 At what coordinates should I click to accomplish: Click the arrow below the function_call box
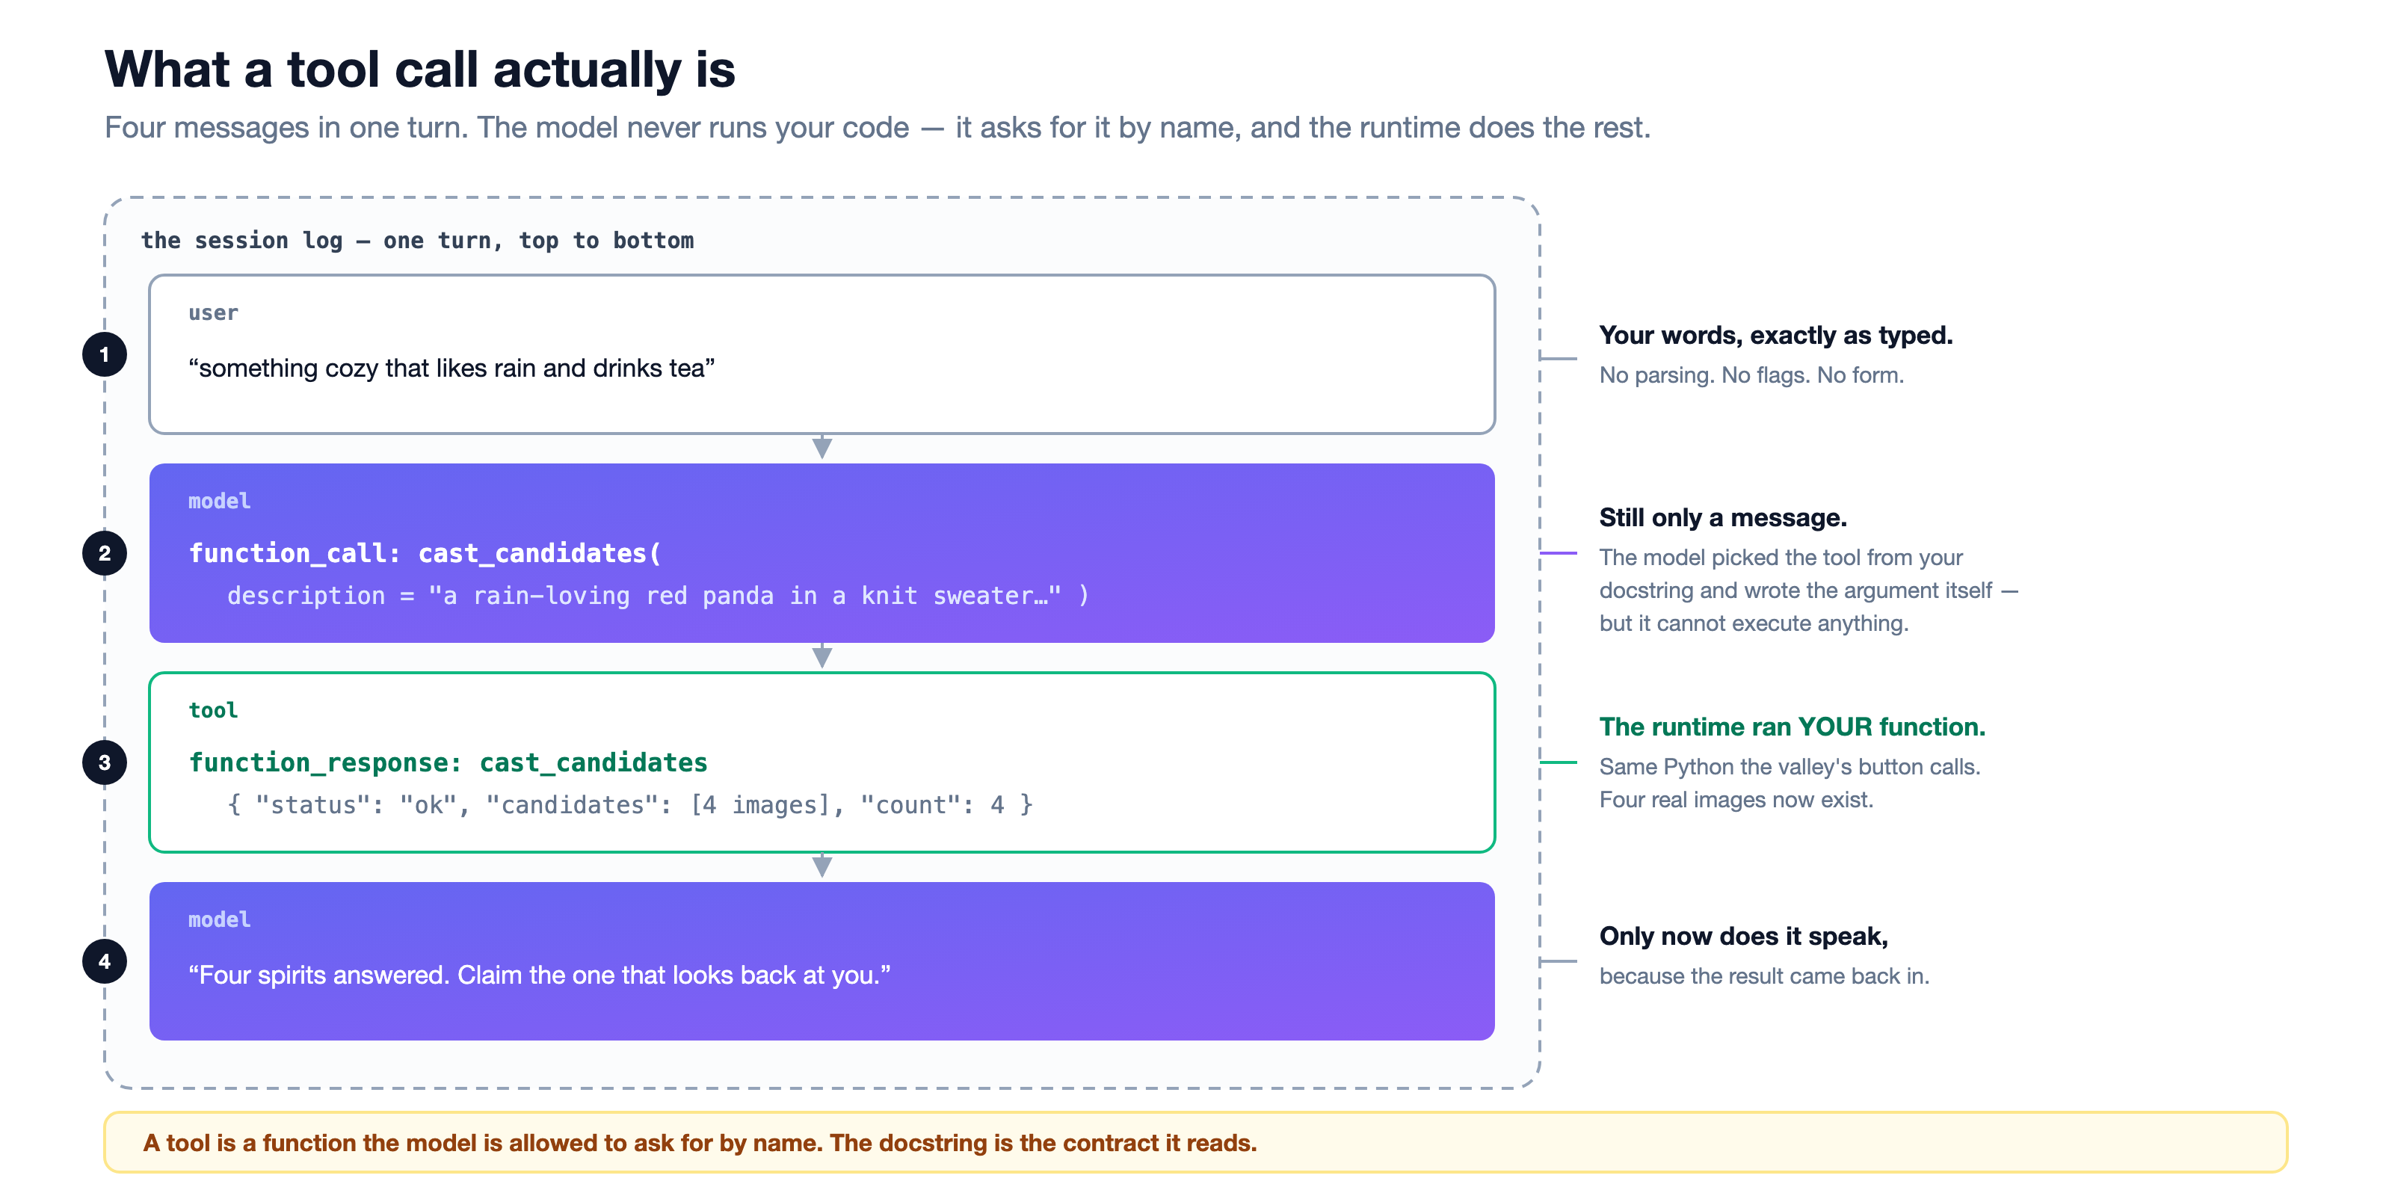tap(822, 656)
